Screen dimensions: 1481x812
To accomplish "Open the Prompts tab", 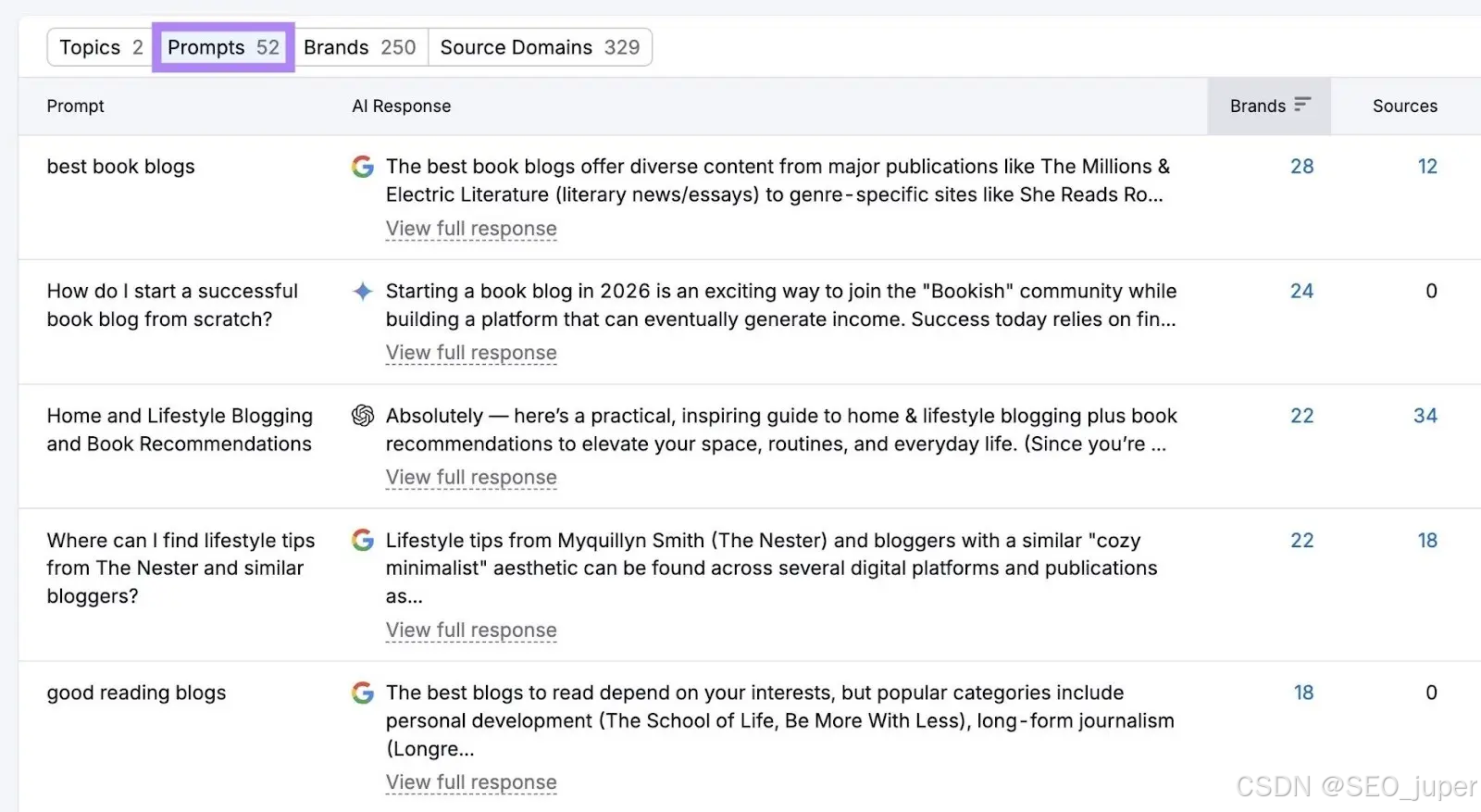I will click(223, 47).
